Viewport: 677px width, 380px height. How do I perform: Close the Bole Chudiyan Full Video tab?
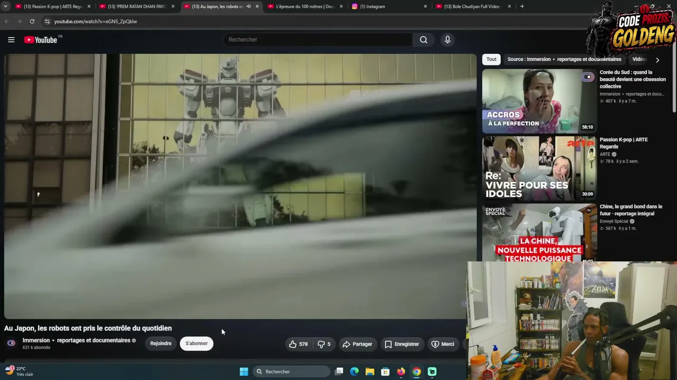509,6
